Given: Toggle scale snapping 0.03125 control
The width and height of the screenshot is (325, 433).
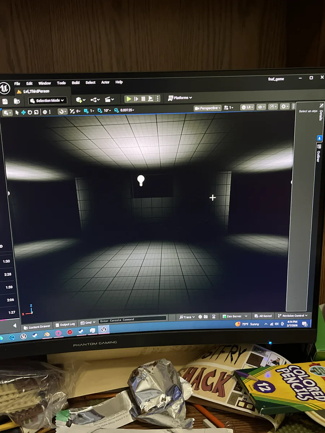Looking at the screenshot, I should tap(125, 110).
